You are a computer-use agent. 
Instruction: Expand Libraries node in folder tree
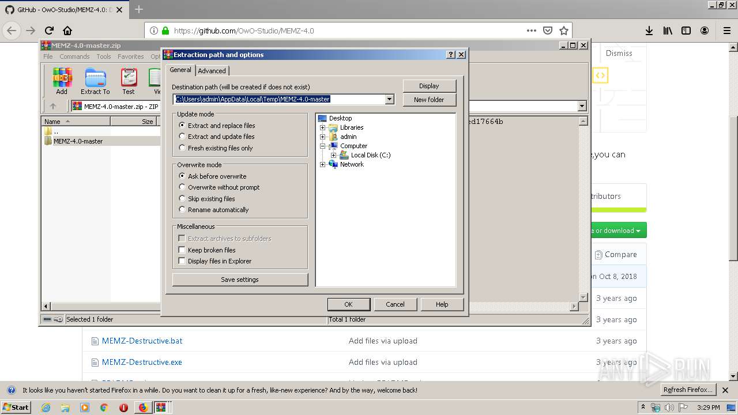coord(323,127)
